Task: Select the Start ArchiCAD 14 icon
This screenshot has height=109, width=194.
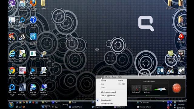Action: tap(23, 90)
